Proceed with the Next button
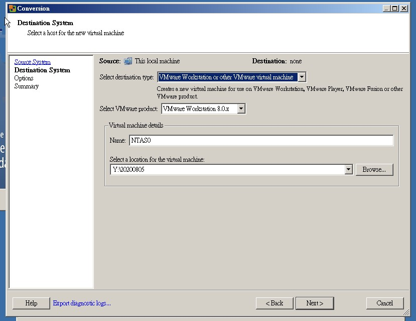The height and width of the screenshot is (321, 416). tap(315, 303)
